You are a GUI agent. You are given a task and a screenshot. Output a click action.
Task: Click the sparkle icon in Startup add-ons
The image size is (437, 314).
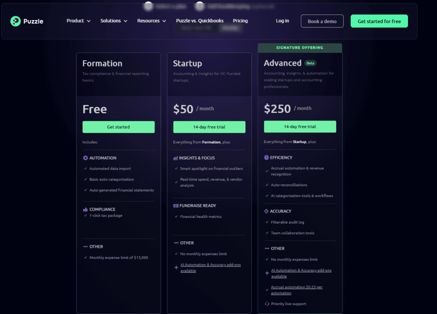pos(176,268)
